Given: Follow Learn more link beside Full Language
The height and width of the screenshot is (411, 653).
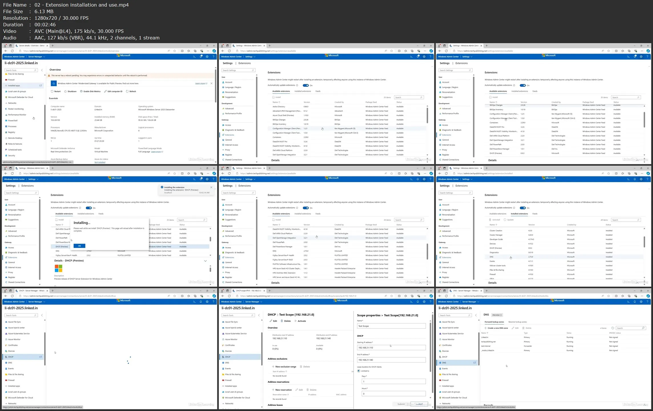Looking at the screenshot, I should 157,152.
